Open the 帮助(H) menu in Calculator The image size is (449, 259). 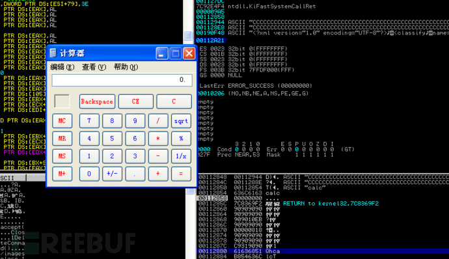126,67
